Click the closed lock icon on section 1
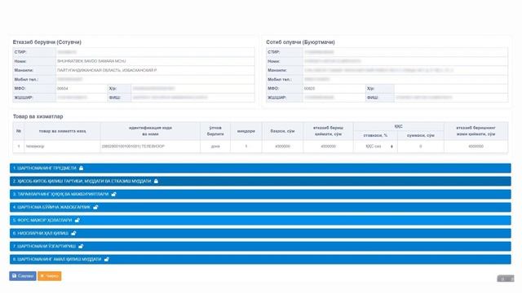 tap(82, 168)
